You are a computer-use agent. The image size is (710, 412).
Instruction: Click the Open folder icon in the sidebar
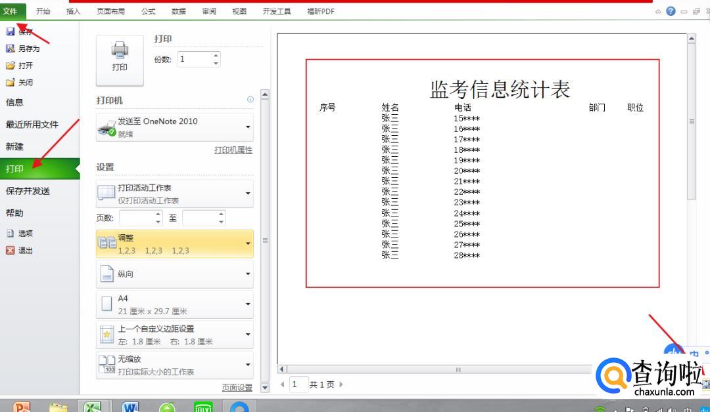tap(11, 66)
